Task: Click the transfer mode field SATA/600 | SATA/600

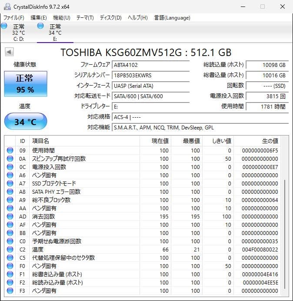Action: click(x=151, y=96)
